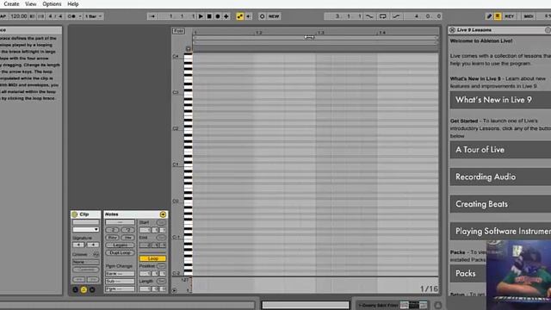The width and height of the screenshot is (551, 310).
Task: Click the loop brace bar in ruler
Action: tap(315, 38)
